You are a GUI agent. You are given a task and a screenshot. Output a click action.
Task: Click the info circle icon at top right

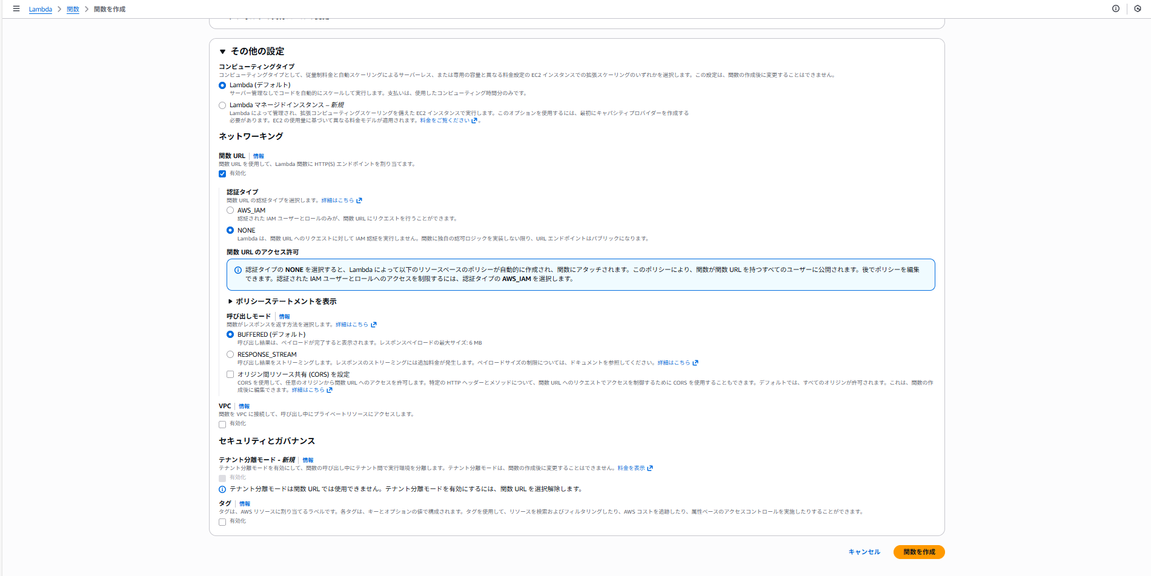point(1116,8)
